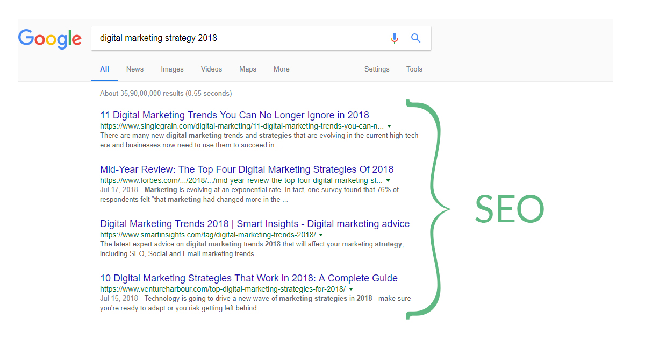Open the Smart Insights digital marketing trends link

tap(254, 224)
